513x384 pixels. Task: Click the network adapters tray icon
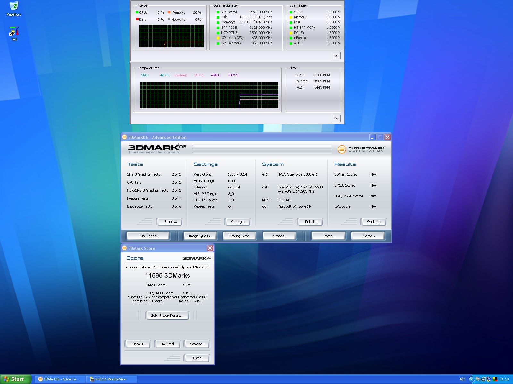(478, 379)
